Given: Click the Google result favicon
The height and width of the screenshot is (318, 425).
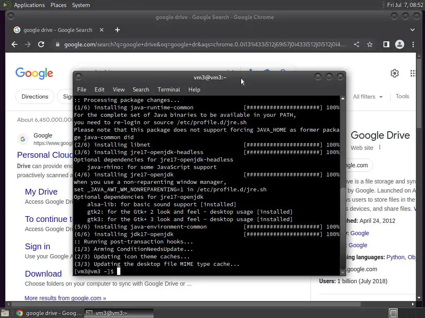Looking at the screenshot, I should 23,139.
